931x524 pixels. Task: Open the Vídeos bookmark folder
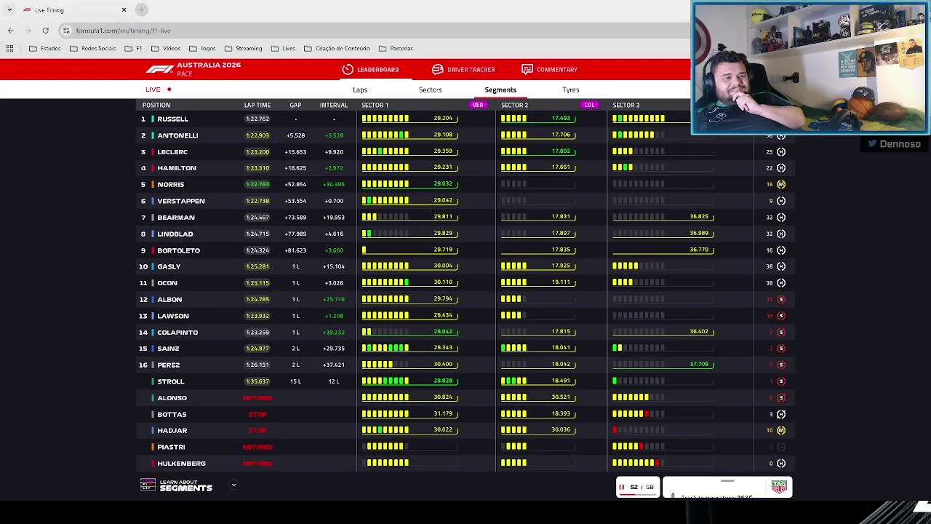coord(166,49)
